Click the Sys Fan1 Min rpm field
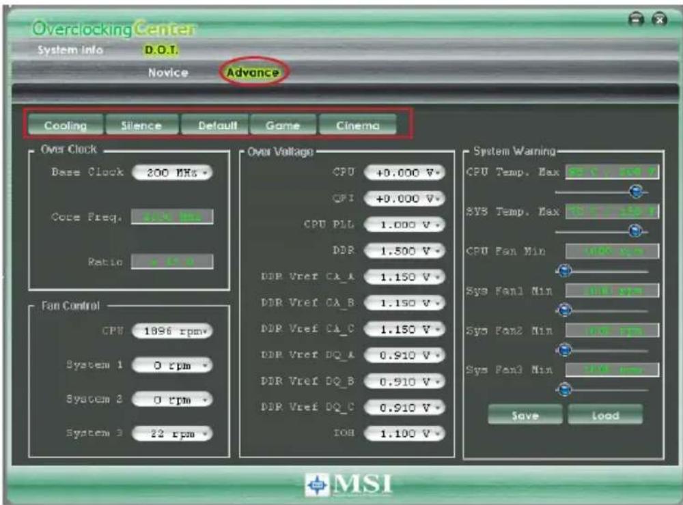Image resolution: width=683 pixels, height=505 pixels. click(612, 291)
